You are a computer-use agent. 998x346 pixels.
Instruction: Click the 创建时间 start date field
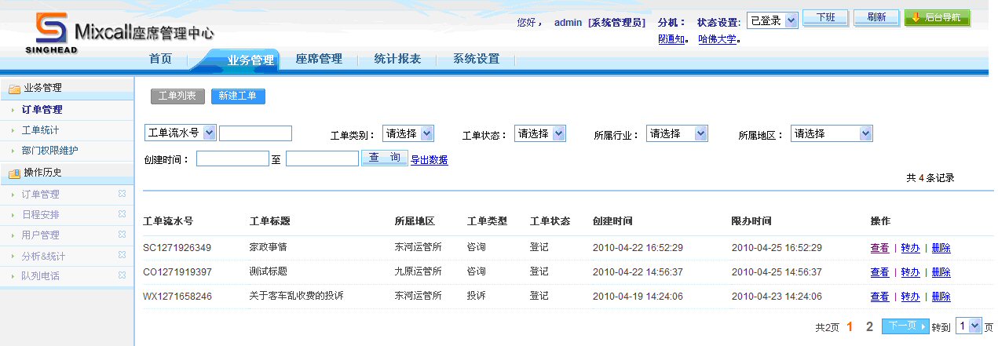(232, 159)
